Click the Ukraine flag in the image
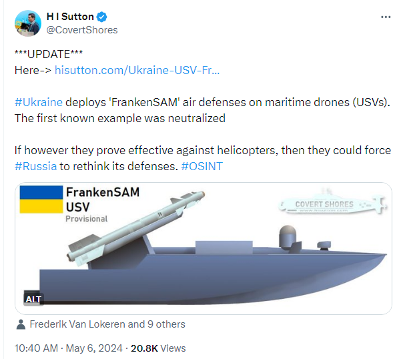This screenshot has height=359, width=397. 41,200
